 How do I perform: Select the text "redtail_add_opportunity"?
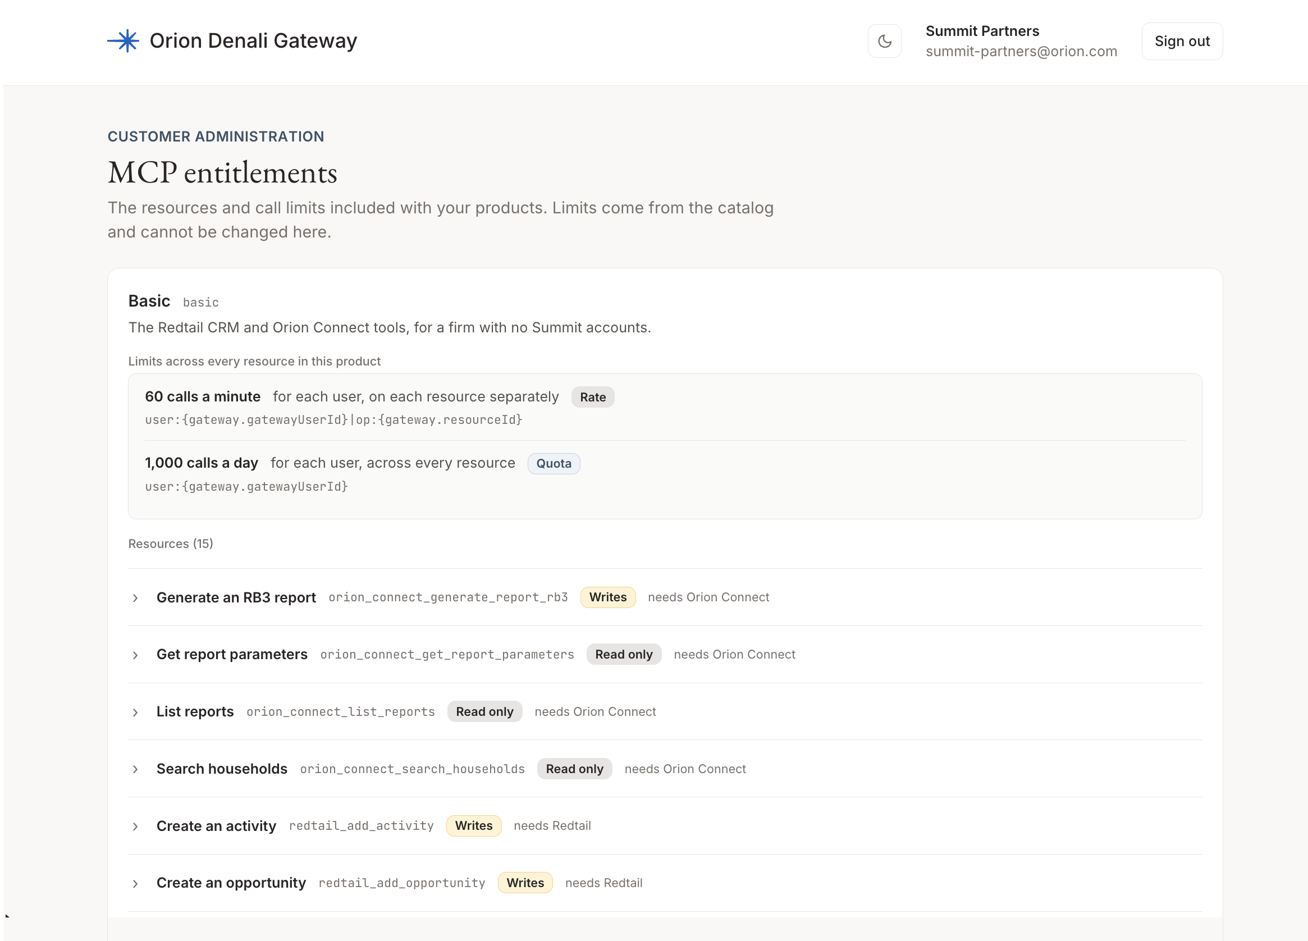pyautogui.click(x=402, y=883)
